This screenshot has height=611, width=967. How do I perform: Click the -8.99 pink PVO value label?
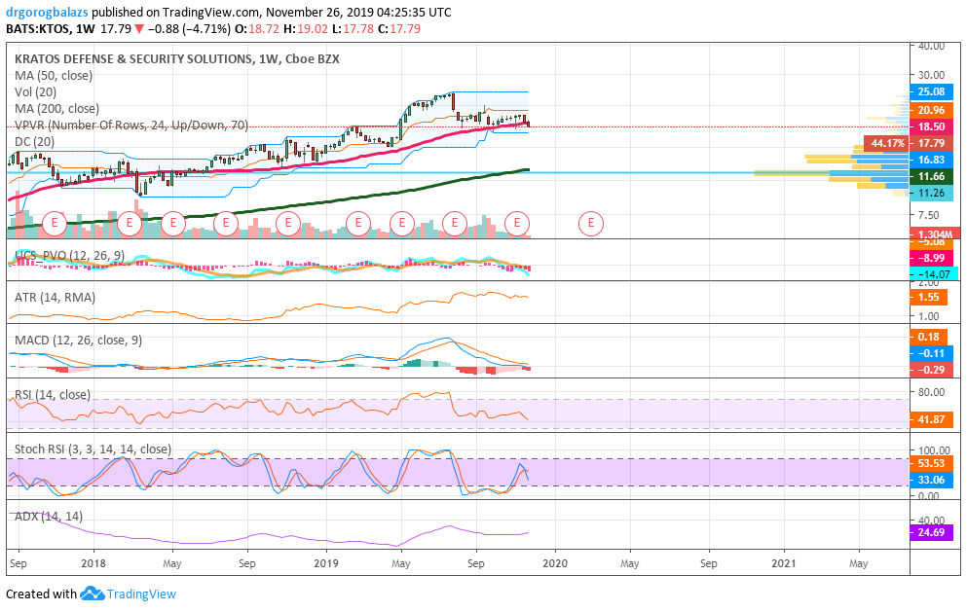pos(931,258)
